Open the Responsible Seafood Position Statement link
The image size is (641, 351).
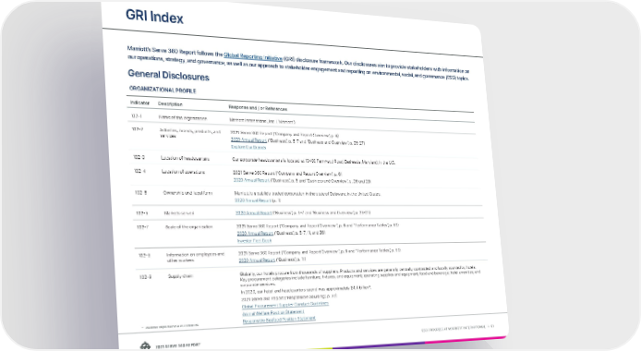[279, 320]
